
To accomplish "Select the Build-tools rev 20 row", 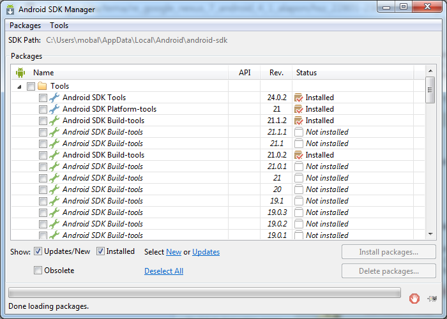I will tap(218, 189).
